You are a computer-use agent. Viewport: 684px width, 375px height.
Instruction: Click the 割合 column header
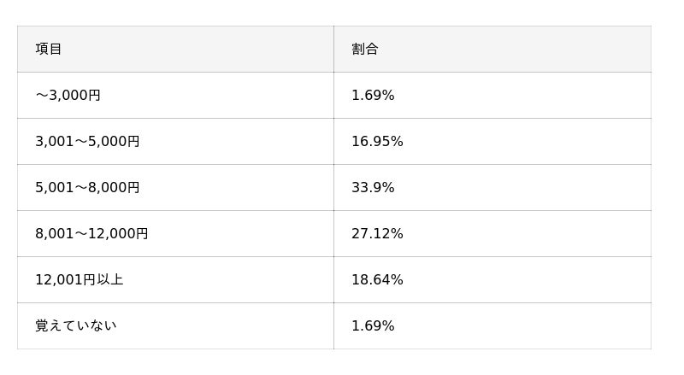click(365, 50)
